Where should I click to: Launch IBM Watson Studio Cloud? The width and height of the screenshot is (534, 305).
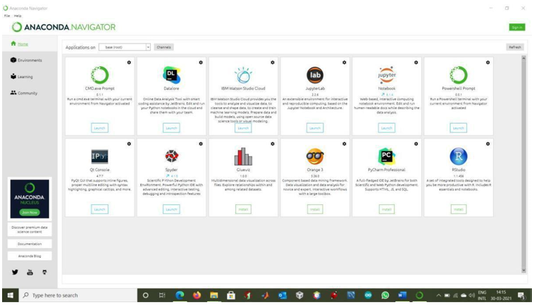pyautogui.click(x=243, y=128)
